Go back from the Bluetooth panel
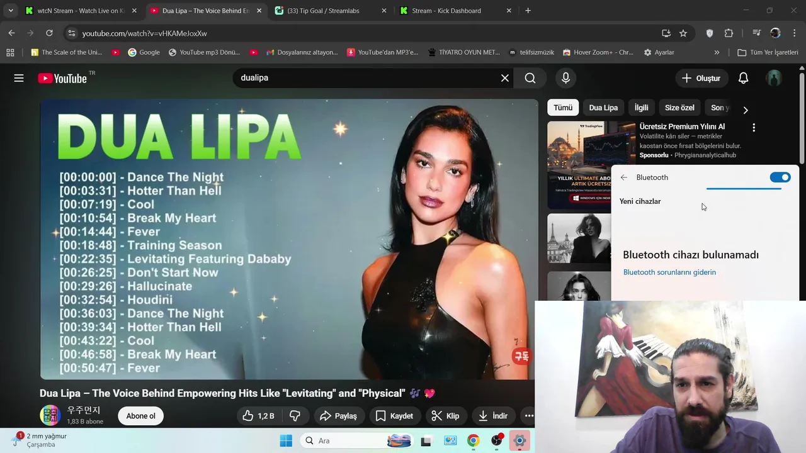The image size is (806, 453). point(624,177)
